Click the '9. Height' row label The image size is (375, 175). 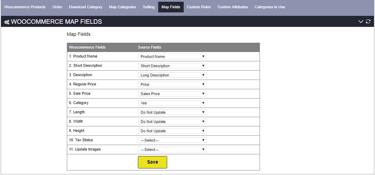[x=77, y=131]
